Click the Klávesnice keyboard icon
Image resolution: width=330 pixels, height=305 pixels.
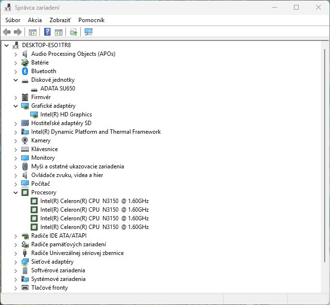[25, 149]
